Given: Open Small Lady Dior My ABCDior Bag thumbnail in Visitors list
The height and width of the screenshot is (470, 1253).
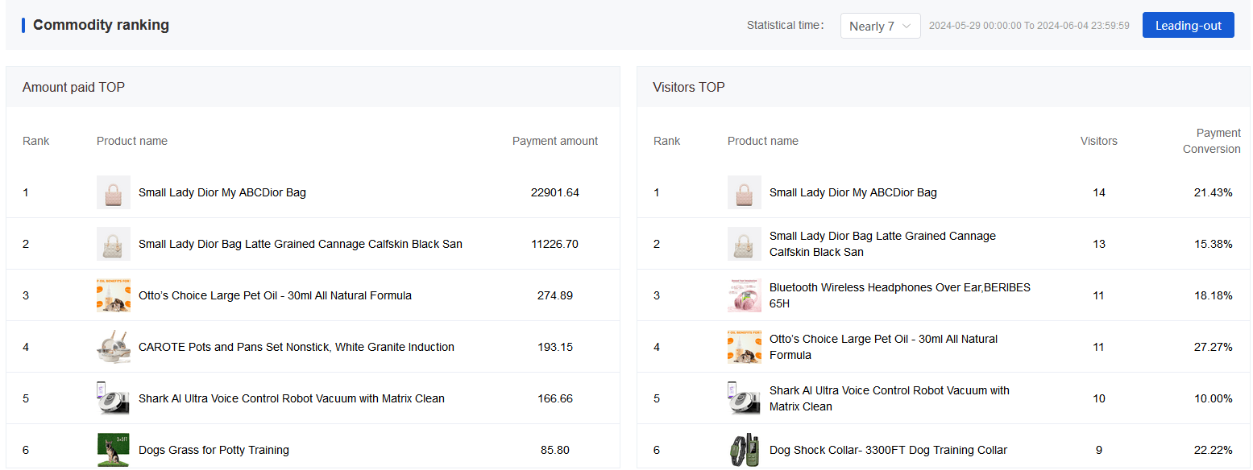Looking at the screenshot, I should pyautogui.click(x=745, y=192).
